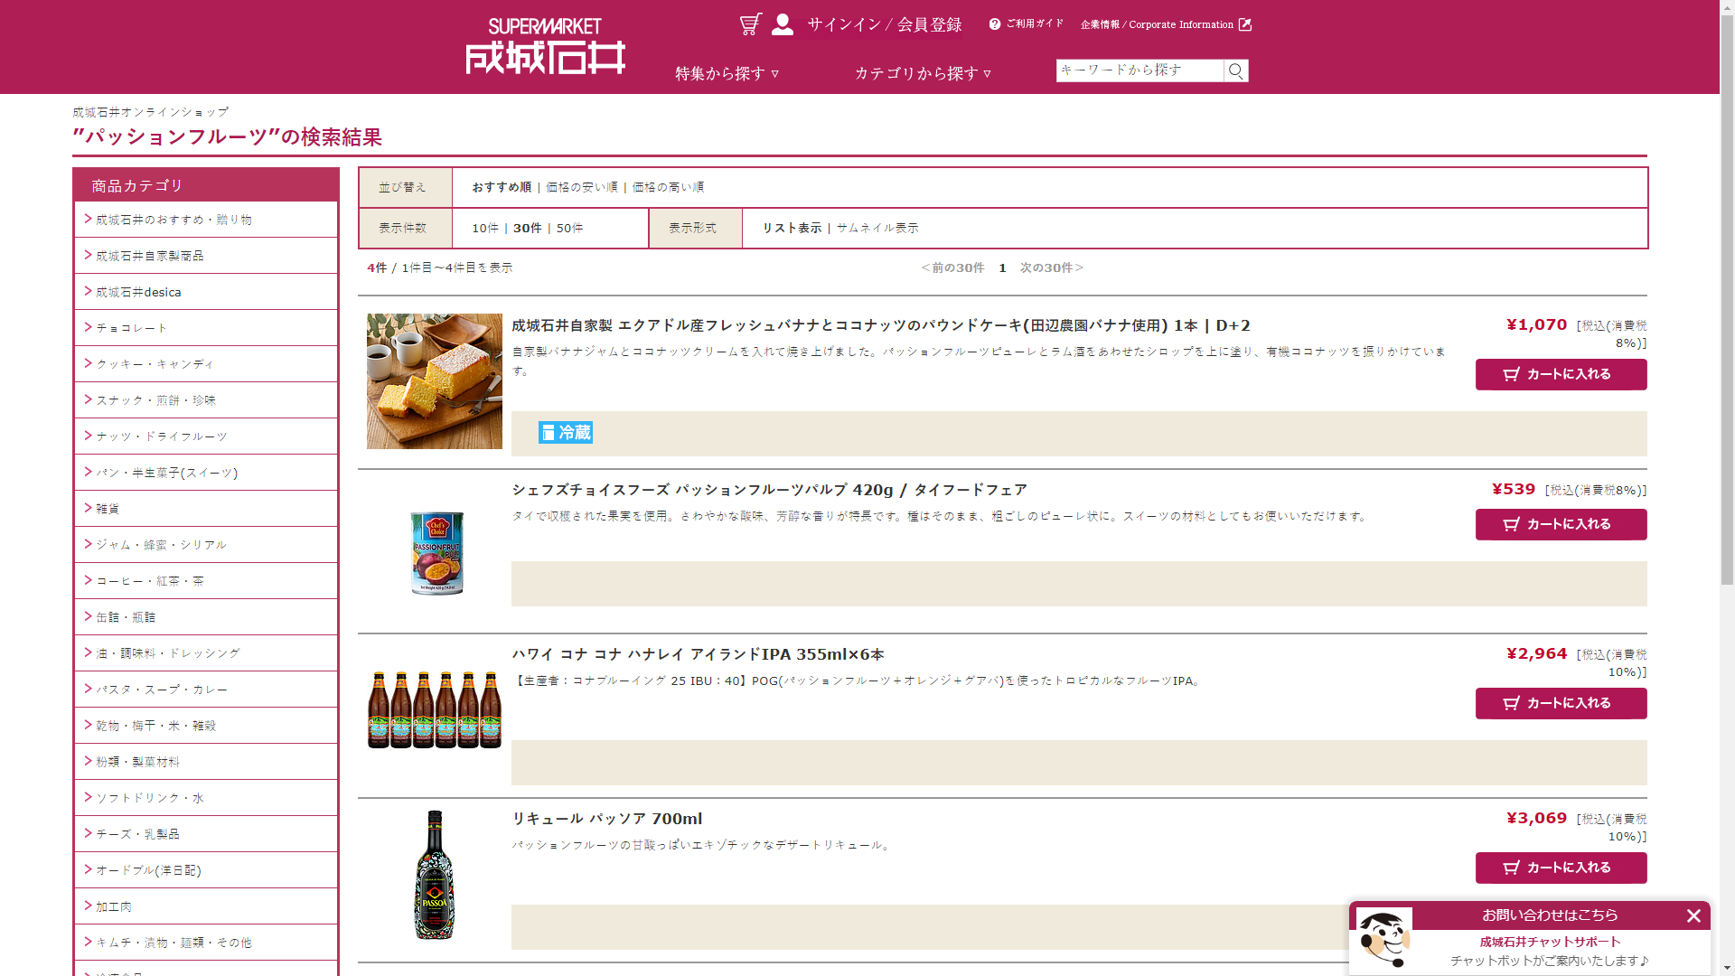Show 50件 per page
1735x976 pixels.
point(569,228)
